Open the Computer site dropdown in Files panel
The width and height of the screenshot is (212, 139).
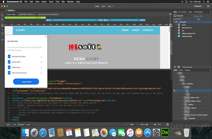[x=183, y=16]
